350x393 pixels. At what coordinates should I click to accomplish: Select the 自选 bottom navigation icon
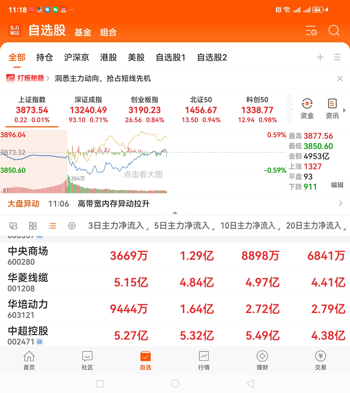click(145, 361)
